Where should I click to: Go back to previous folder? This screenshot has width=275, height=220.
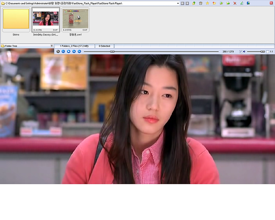coord(183,3)
